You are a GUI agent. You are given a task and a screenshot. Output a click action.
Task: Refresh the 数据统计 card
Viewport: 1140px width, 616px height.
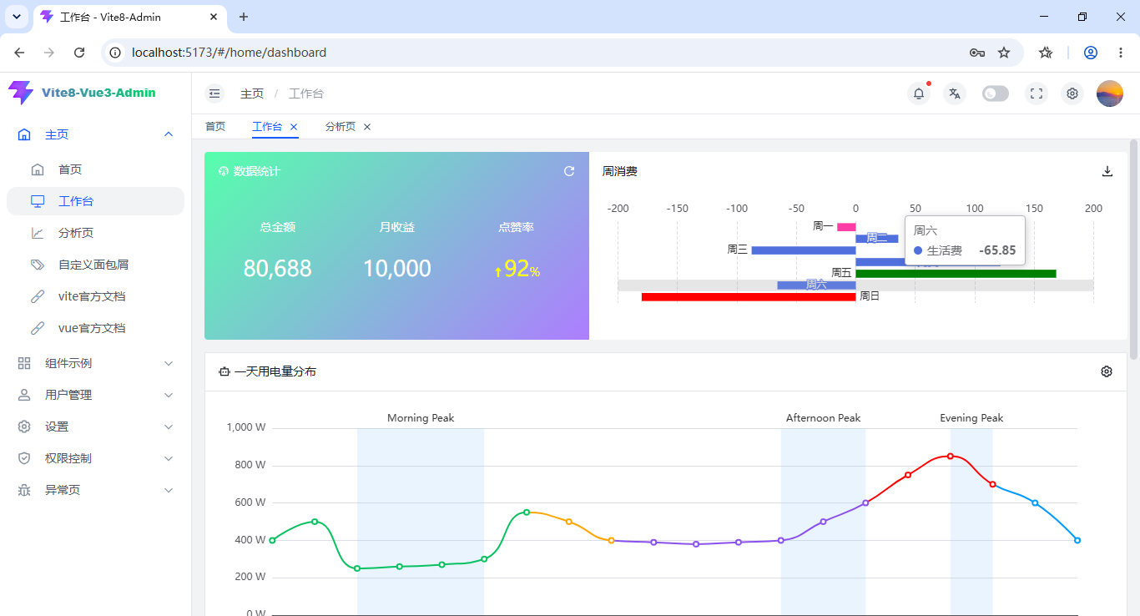[x=569, y=171]
